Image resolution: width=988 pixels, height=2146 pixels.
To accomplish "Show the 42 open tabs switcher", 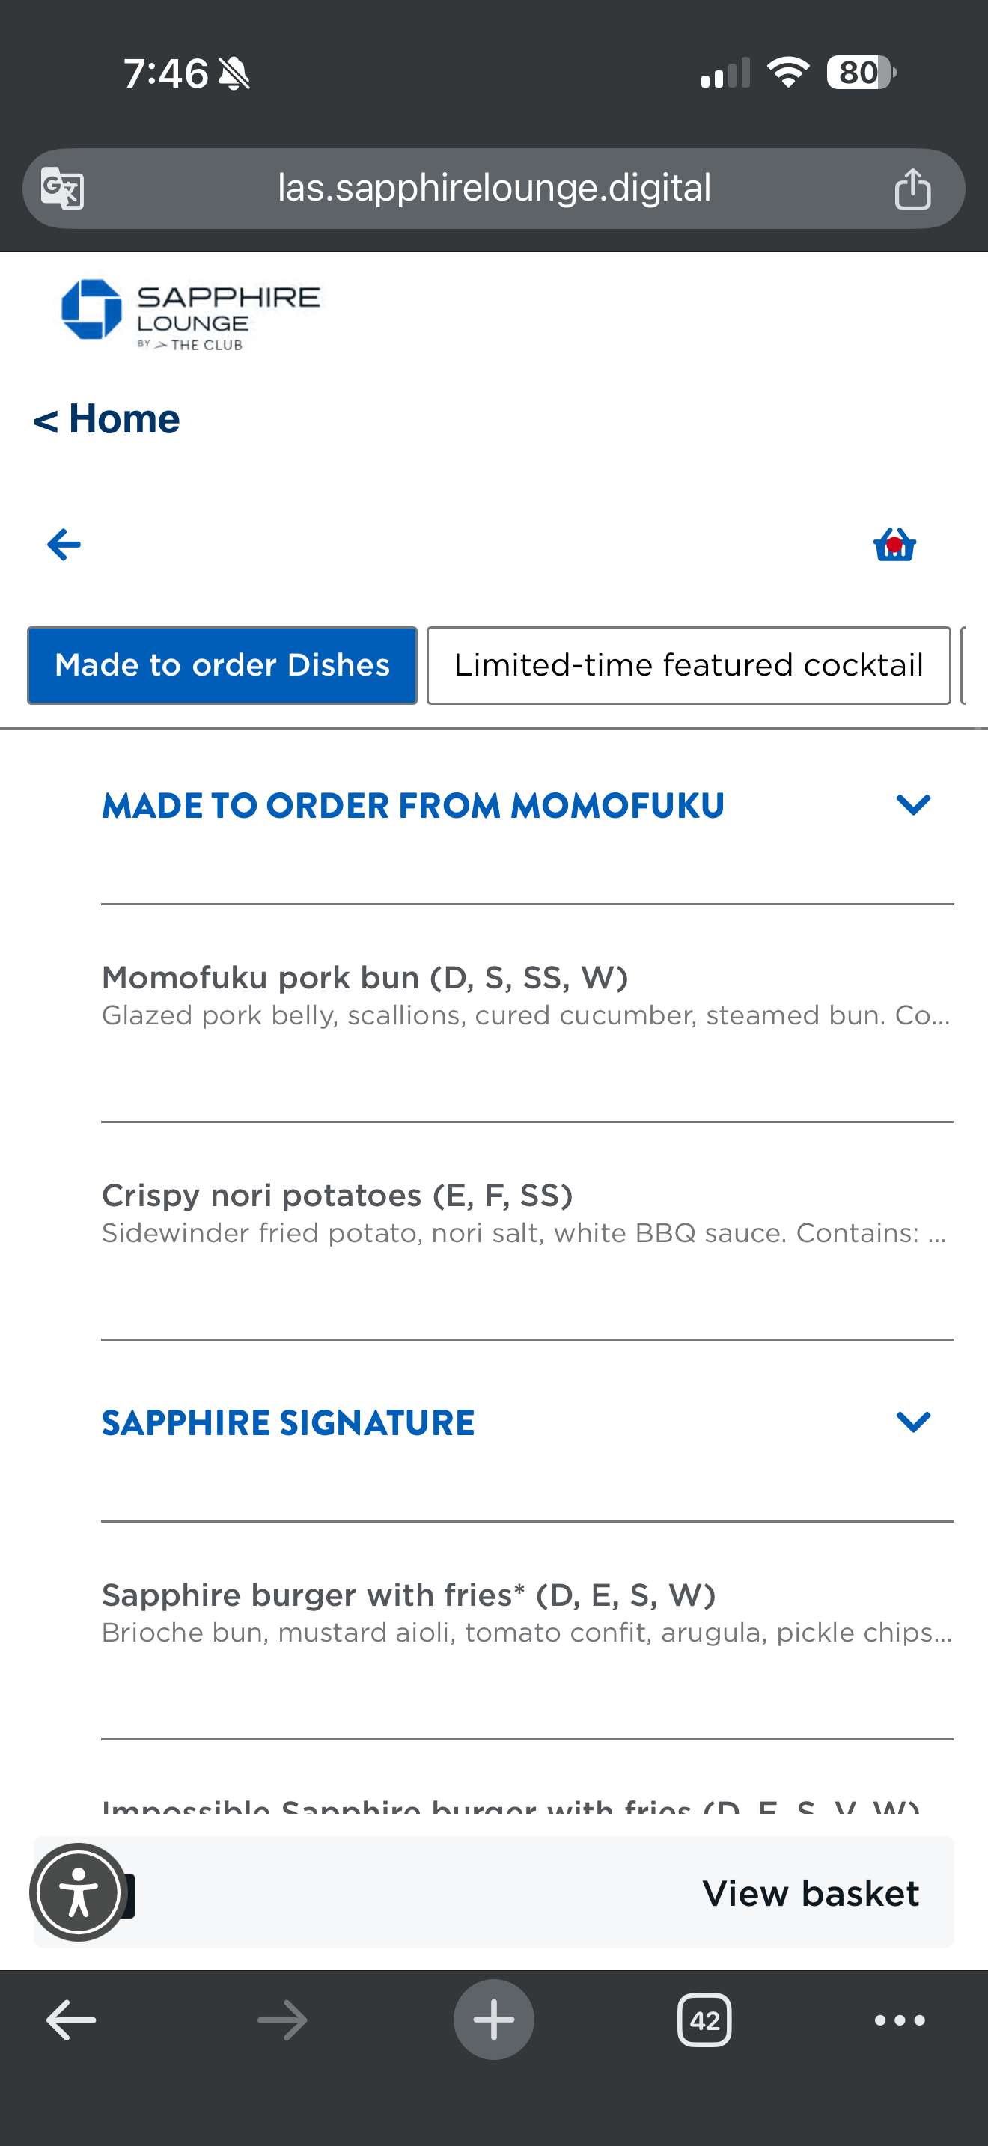I will [704, 2020].
